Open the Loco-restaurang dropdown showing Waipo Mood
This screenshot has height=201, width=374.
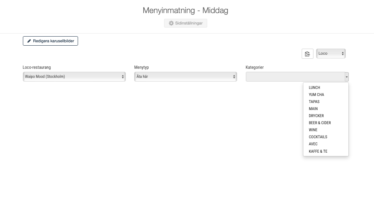pos(74,77)
